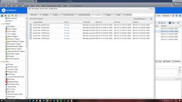The image size is (182, 102).
Task: Open Success status of 15:51:52 instance
Action: 67,36
